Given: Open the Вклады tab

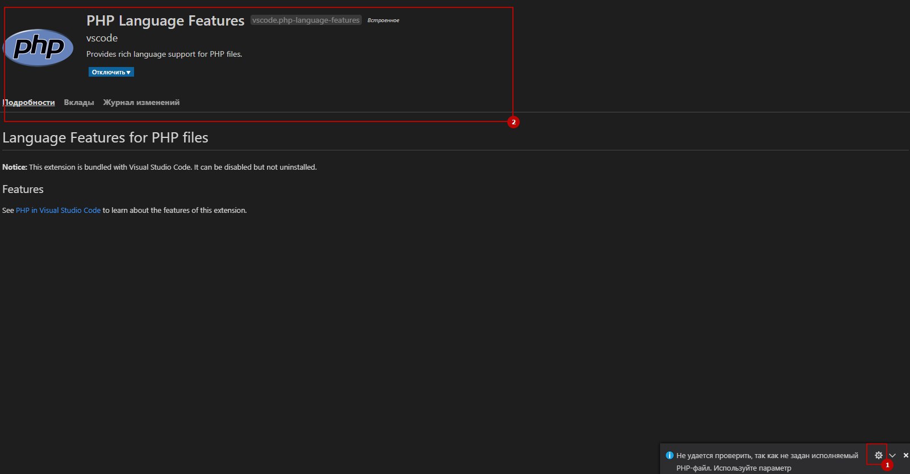Looking at the screenshot, I should (79, 102).
